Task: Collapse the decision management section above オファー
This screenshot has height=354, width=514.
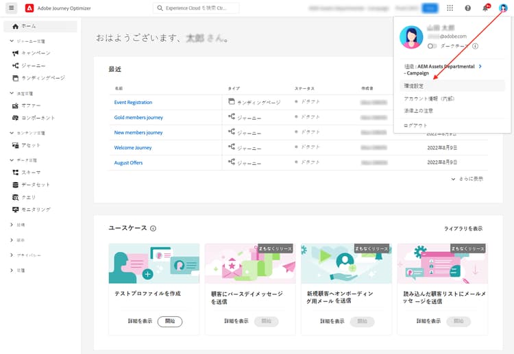Action: point(12,93)
